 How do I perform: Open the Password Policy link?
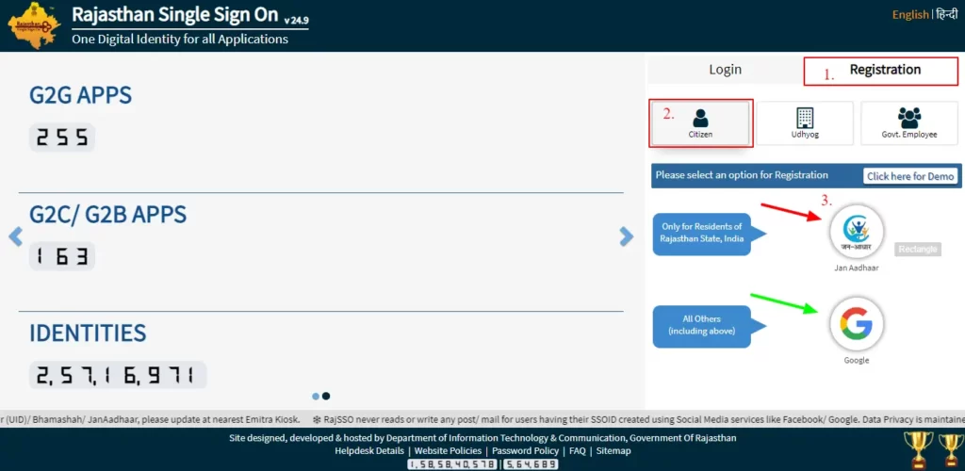[526, 450]
